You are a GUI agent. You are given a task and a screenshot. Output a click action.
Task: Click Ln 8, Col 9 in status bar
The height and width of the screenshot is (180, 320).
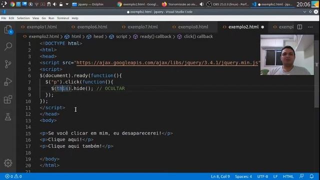pyautogui.click(x=220, y=176)
